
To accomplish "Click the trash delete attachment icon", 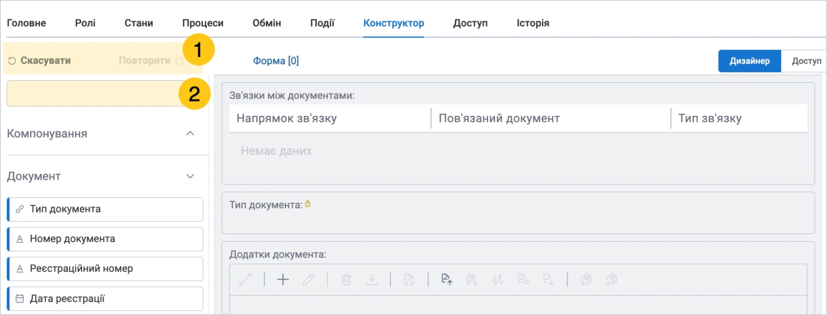I will 346,279.
